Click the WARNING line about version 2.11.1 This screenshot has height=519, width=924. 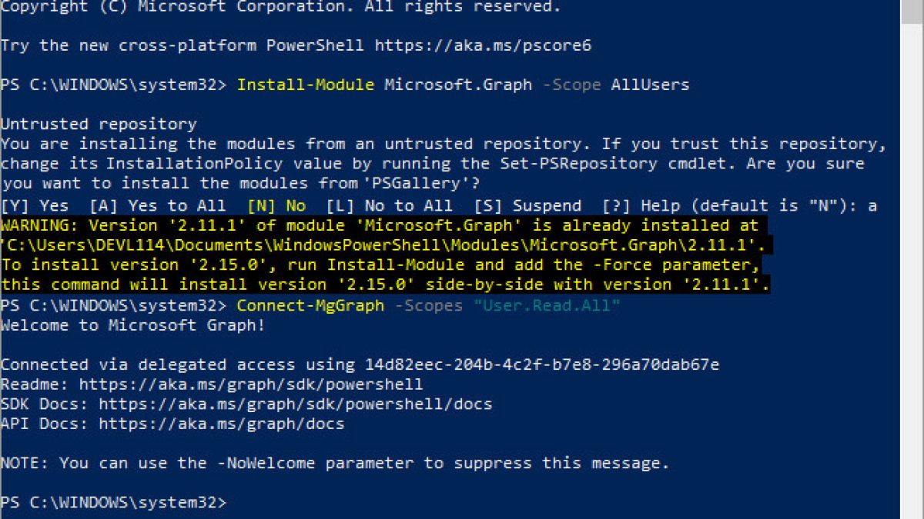point(380,225)
